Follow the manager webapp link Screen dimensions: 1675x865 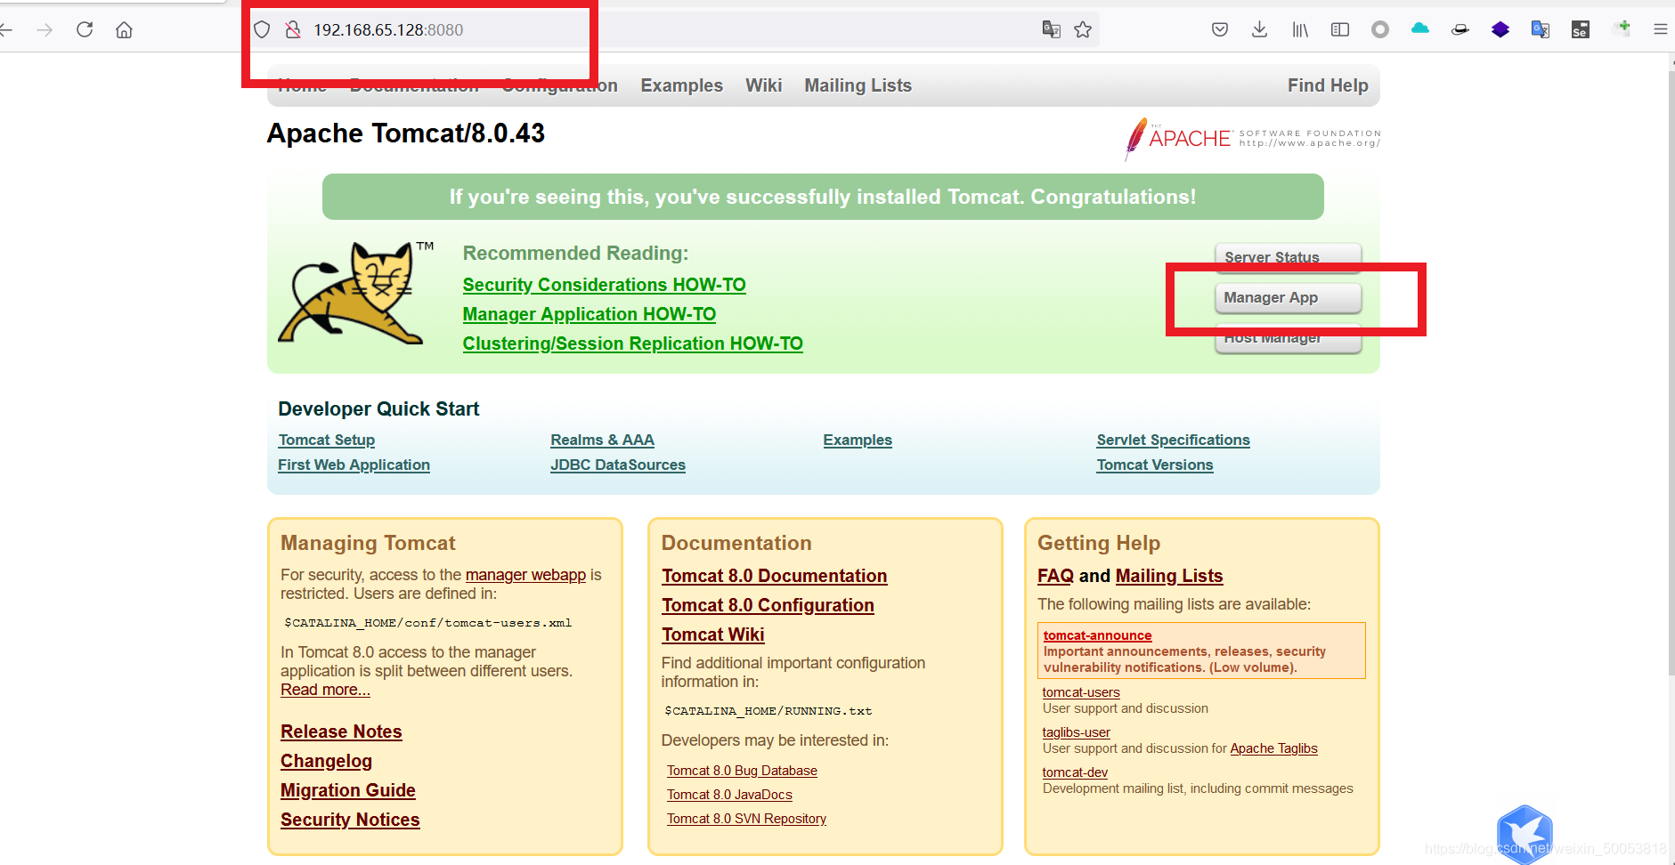(525, 575)
